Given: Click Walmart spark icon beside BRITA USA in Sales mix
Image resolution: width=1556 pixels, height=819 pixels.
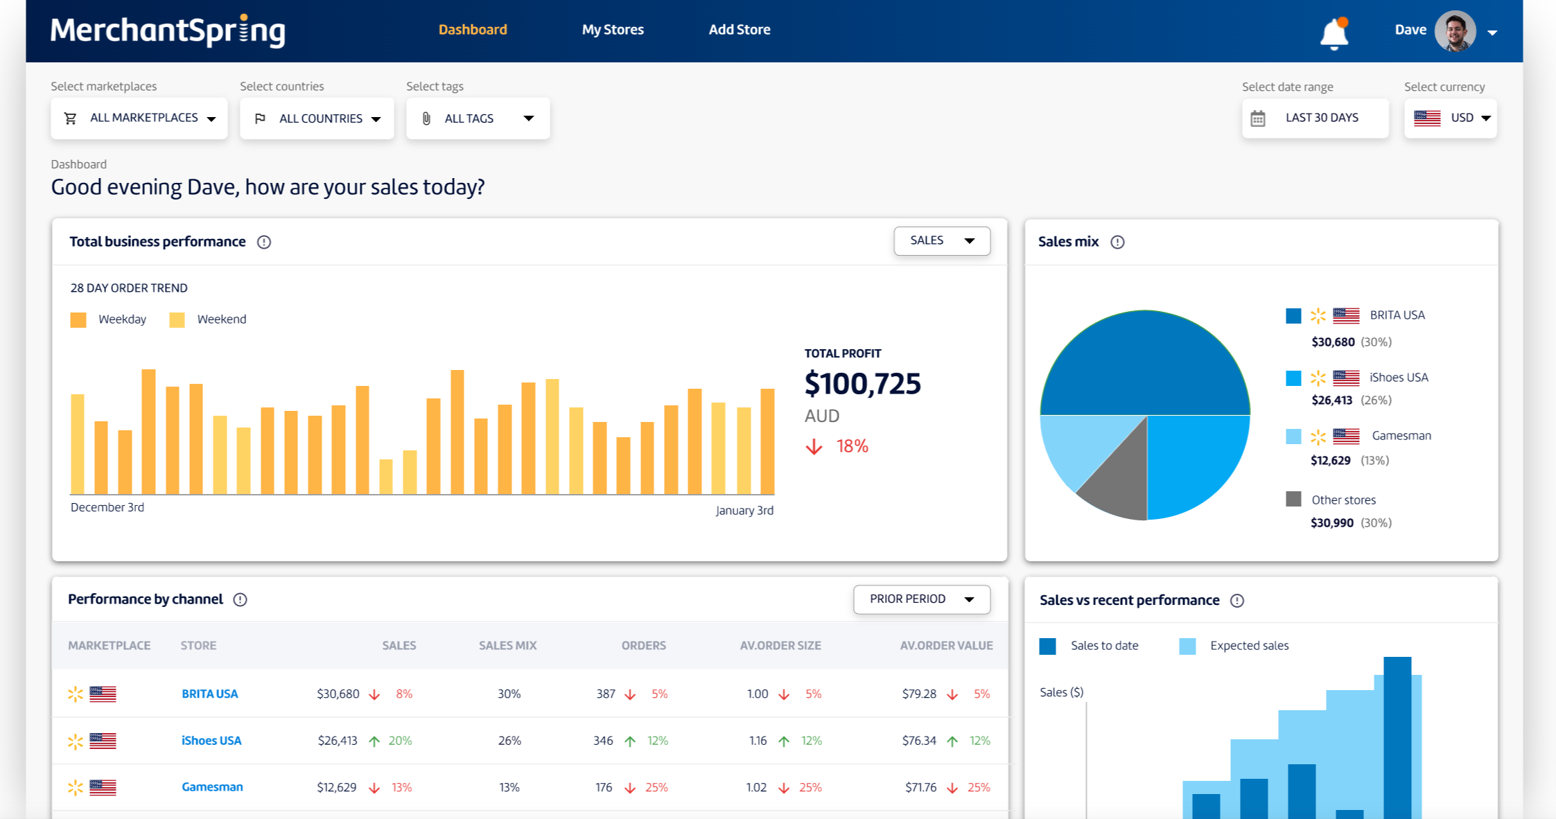Looking at the screenshot, I should [1318, 316].
